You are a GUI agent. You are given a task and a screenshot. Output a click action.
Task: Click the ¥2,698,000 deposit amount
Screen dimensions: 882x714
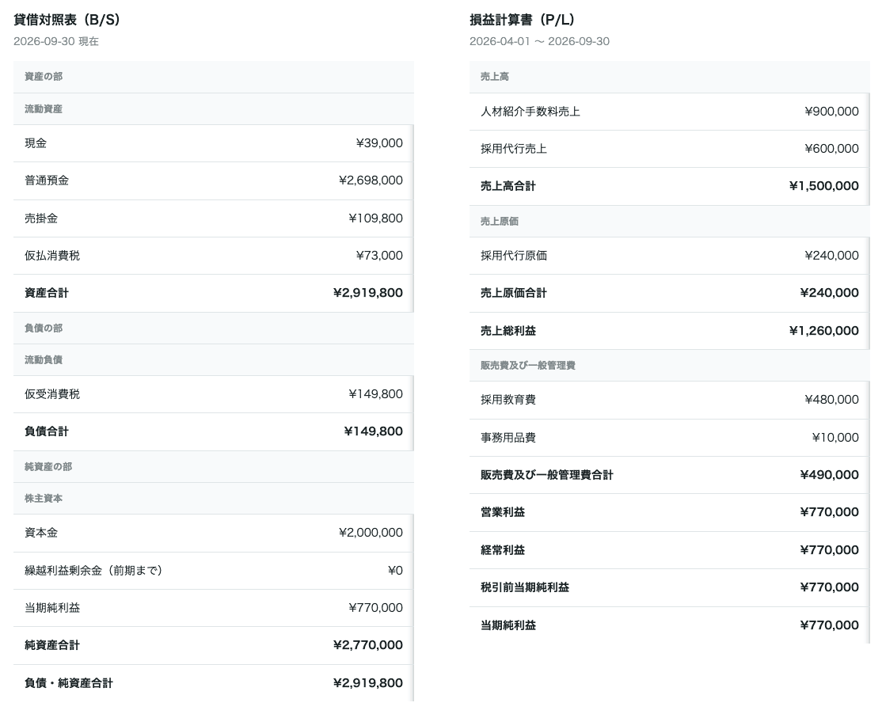[371, 180]
